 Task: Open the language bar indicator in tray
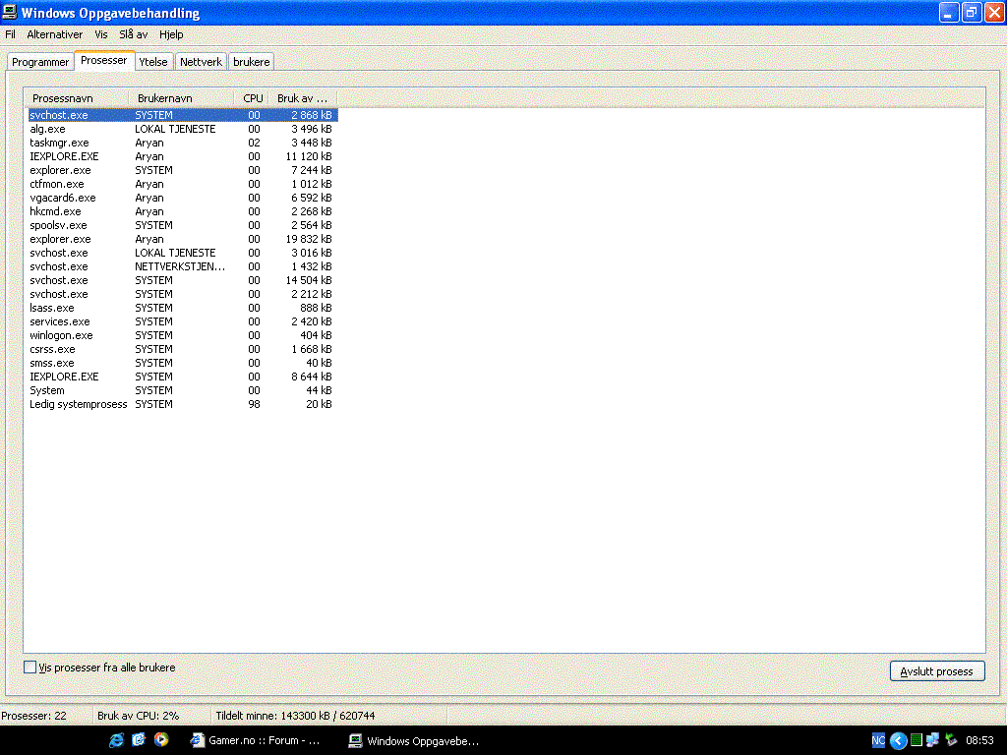tap(878, 740)
